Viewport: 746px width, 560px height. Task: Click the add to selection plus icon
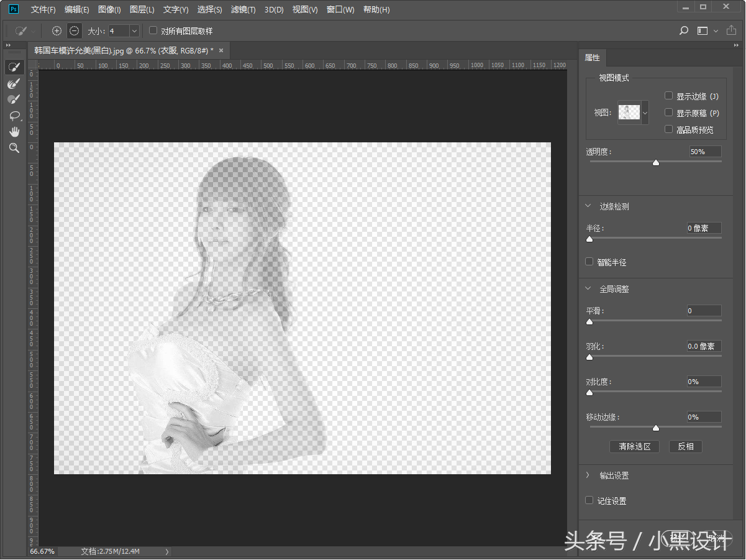(x=57, y=31)
